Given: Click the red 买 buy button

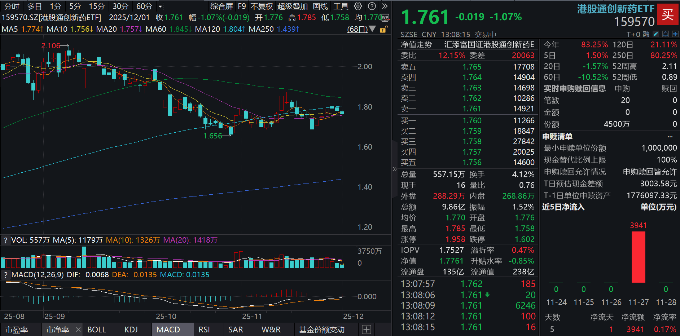Looking at the screenshot, I should [668, 14].
